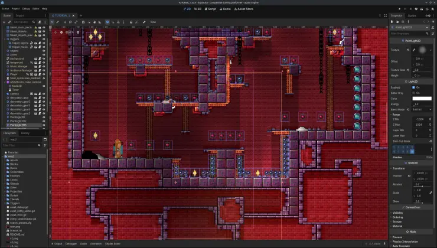The width and height of the screenshot is (437, 248).
Task: Open the Scene menu
Action: pyautogui.click(x=5, y=9)
